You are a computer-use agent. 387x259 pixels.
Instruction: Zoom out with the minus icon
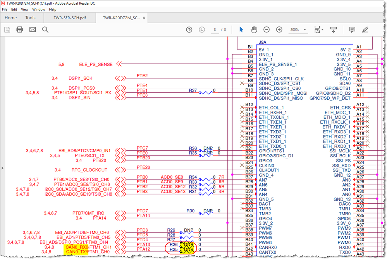(x=266, y=29)
